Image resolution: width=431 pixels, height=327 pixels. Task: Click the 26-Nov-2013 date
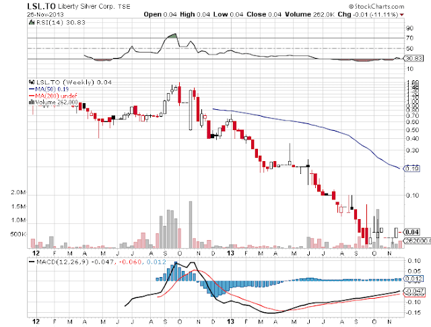tap(45, 15)
